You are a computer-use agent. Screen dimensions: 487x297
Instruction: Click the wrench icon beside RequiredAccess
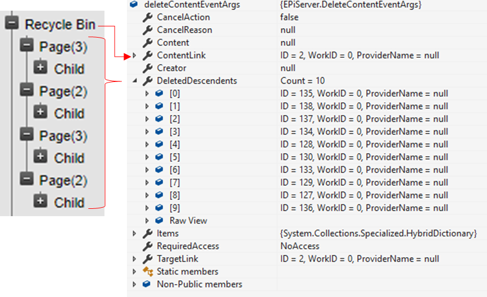[x=148, y=246]
